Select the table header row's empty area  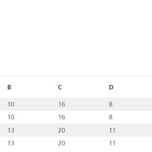134,87
